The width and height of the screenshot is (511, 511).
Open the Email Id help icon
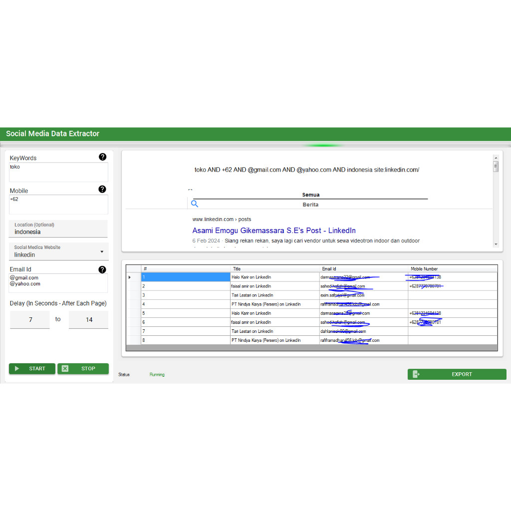102,269
